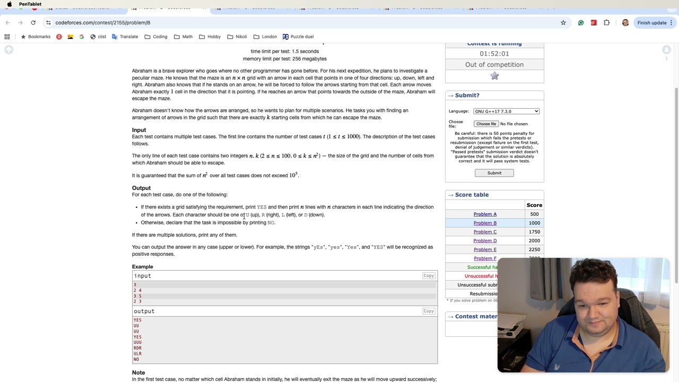Click the Finish update button
679x382 pixels.
[652, 22]
